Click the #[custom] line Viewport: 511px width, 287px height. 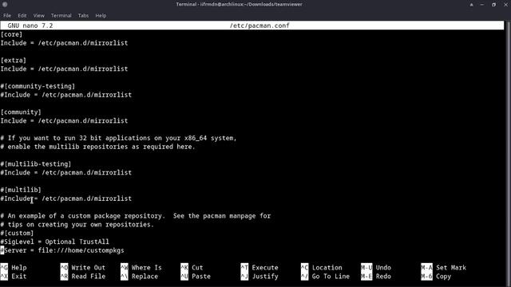(x=17, y=233)
